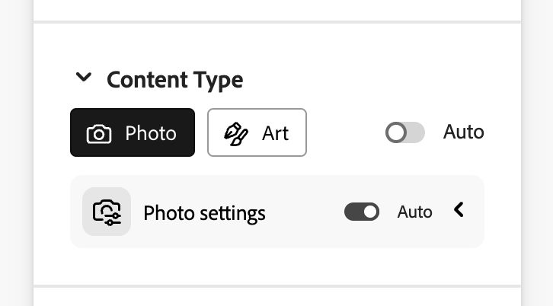The height and width of the screenshot is (306, 553).
Task: Click the word Photo in the dark button
Action: (x=151, y=133)
